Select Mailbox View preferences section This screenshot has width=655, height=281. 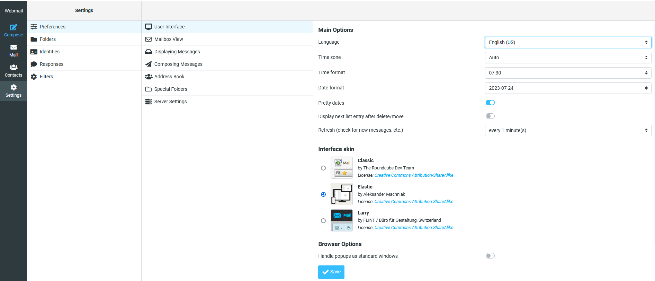click(169, 39)
